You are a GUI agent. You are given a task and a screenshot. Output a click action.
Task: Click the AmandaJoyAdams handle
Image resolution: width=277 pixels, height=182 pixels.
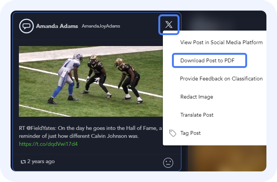(101, 26)
